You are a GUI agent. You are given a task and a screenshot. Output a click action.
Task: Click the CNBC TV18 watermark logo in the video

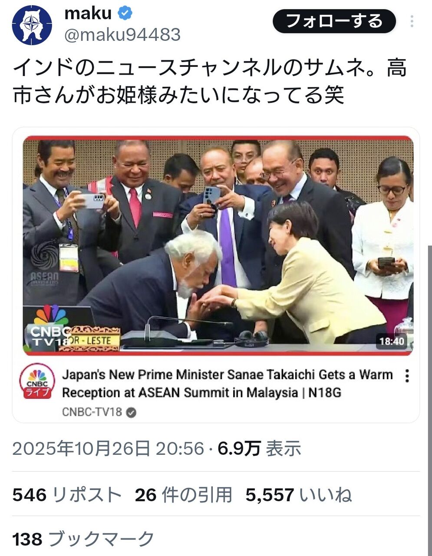[49, 328]
